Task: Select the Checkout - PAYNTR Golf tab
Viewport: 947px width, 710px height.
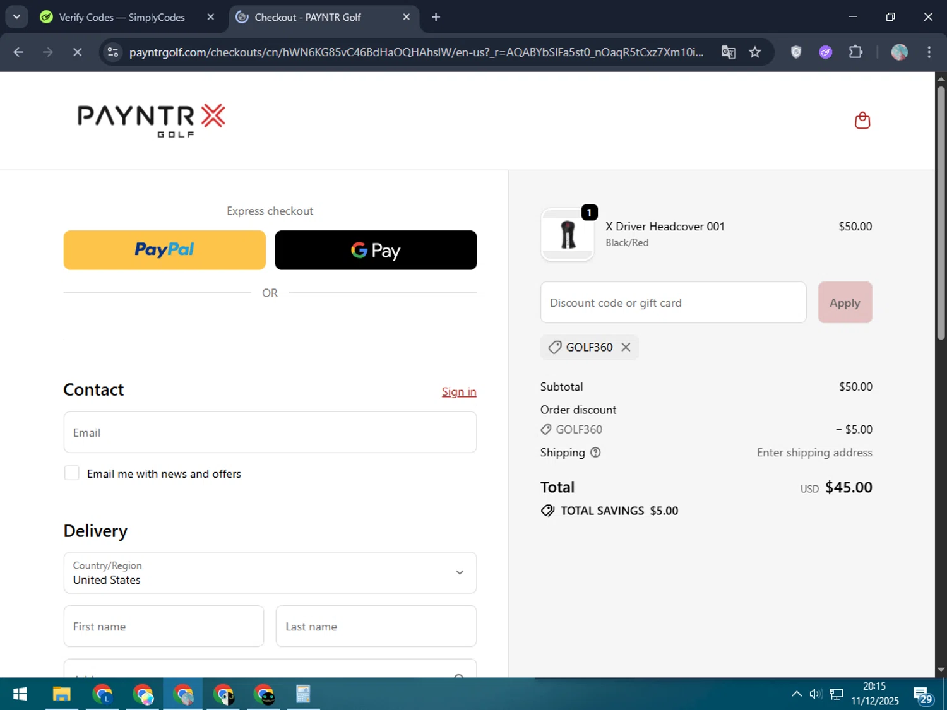Action: click(x=307, y=17)
